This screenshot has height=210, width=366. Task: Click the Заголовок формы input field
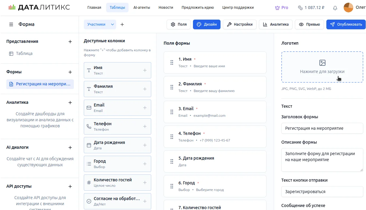coord(322,128)
